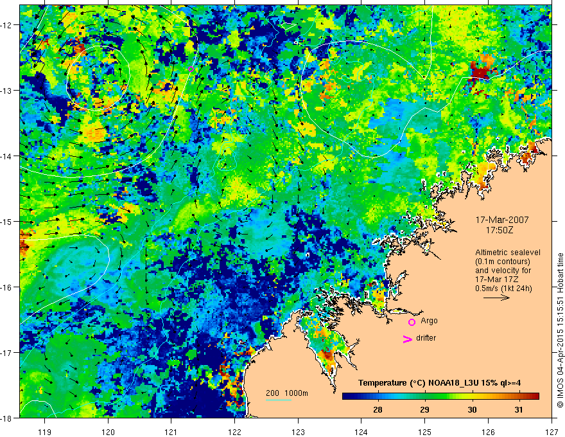Screen dimensions: 565x437
Task: Click the vertical IMOS copyright timestamp text
Action: pyautogui.click(x=561, y=330)
